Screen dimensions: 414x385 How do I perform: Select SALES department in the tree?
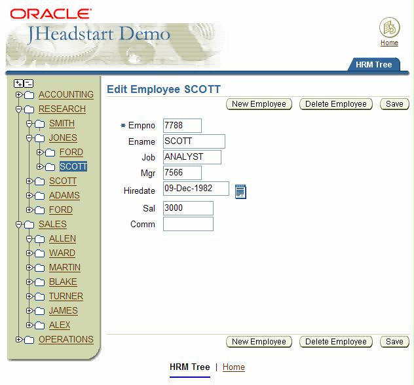pos(52,224)
